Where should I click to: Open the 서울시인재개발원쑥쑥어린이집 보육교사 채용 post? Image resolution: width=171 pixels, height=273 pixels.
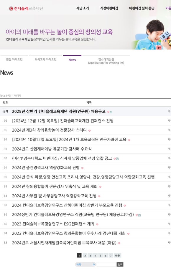click(64, 243)
